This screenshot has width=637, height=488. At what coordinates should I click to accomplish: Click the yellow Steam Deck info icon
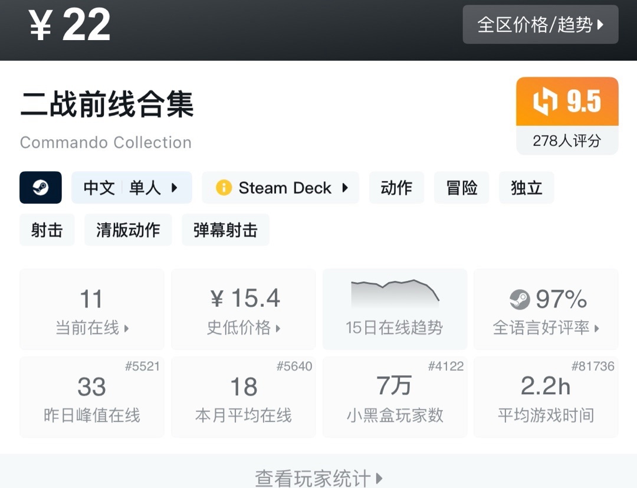[x=224, y=188]
